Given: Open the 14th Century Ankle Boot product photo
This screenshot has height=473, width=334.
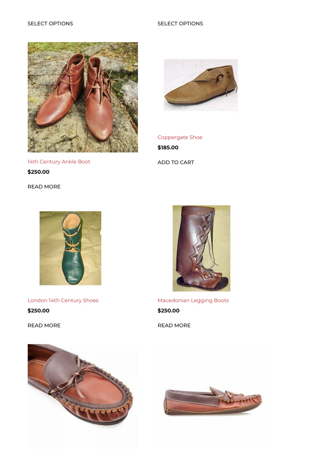Looking at the screenshot, I should click(83, 97).
